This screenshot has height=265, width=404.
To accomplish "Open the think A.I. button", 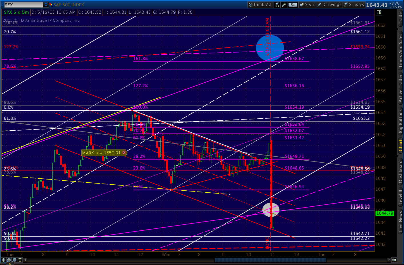I will click(260, 5).
